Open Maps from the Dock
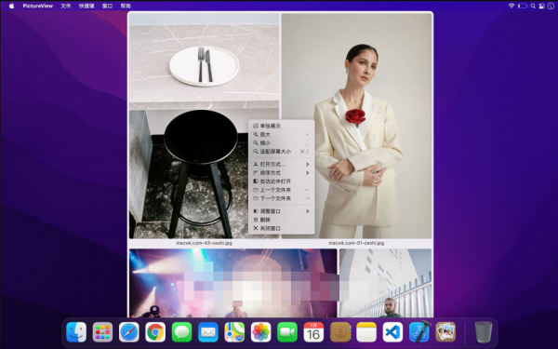This screenshot has width=558, height=349. pyautogui.click(x=234, y=332)
